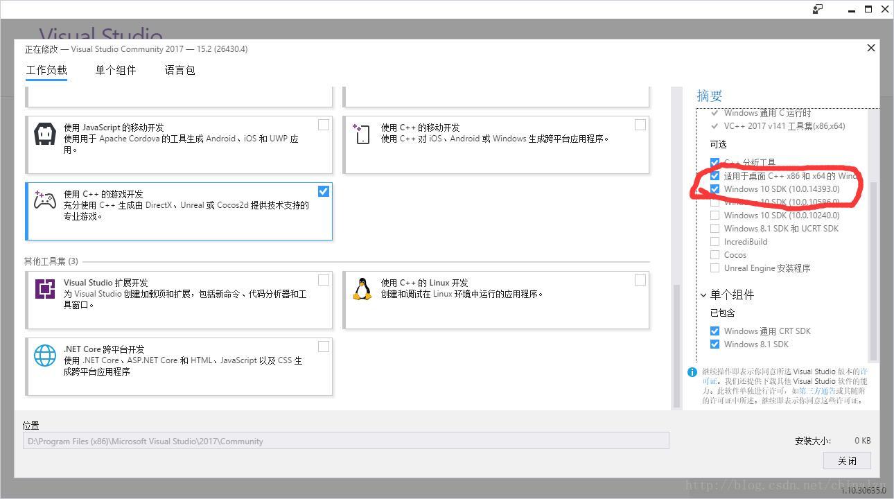Select the Visual Studio 扩展开发 card title

(x=105, y=283)
